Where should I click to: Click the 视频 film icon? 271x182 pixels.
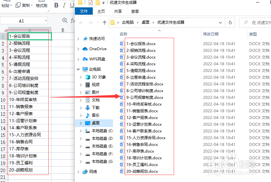(88, 85)
